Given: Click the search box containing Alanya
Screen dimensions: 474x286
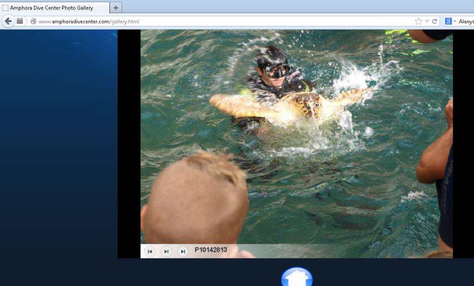Looking at the screenshot, I should [x=466, y=21].
